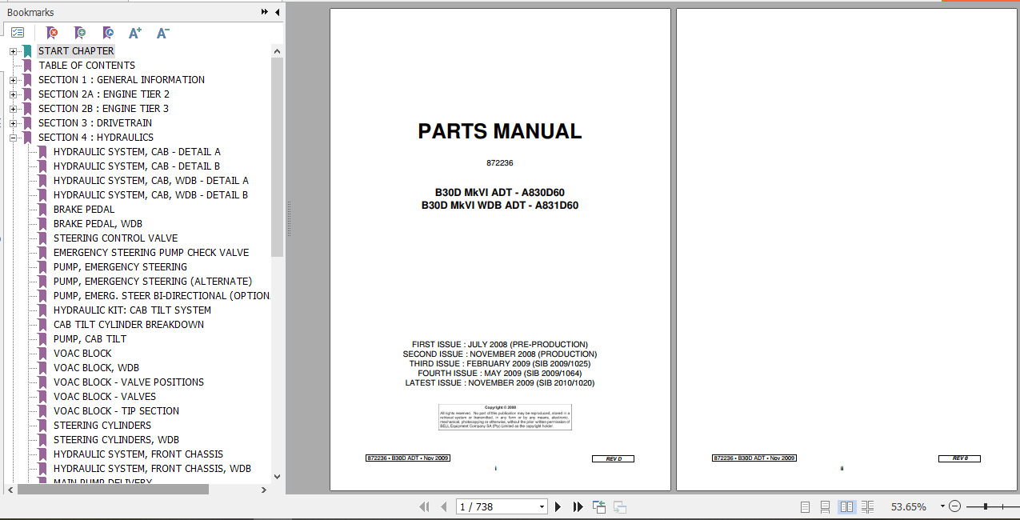
Task: Create a new bookmark
Action: coord(80,33)
